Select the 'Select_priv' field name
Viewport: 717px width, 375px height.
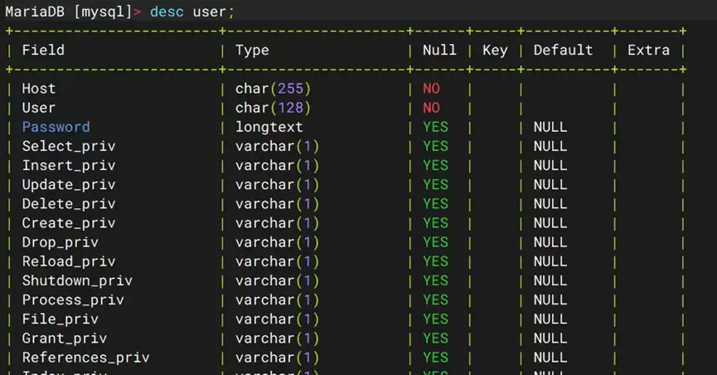click(69, 146)
